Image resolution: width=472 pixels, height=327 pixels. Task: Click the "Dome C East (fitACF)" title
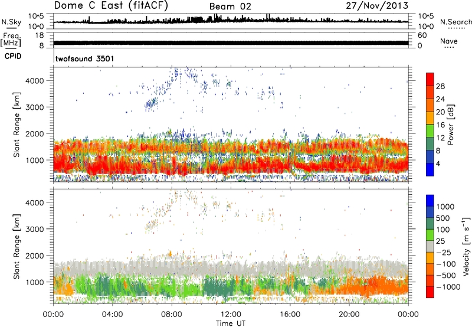tap(111, 6)
